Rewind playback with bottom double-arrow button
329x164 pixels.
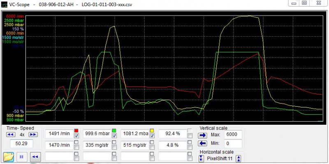tap(35, 156)
